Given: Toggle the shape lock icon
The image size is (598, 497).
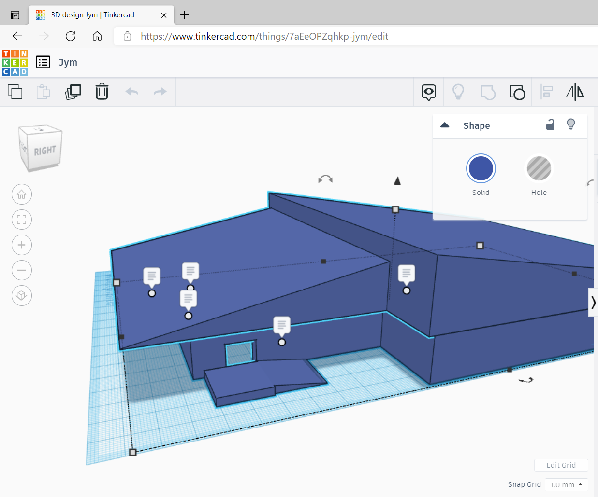Looking at the screenshot, I should coord(550,125).
